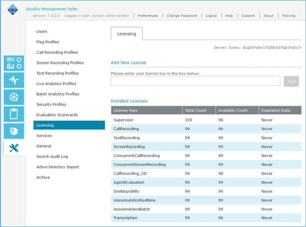
Task: Click the license key input box
Action: point(195,81)
